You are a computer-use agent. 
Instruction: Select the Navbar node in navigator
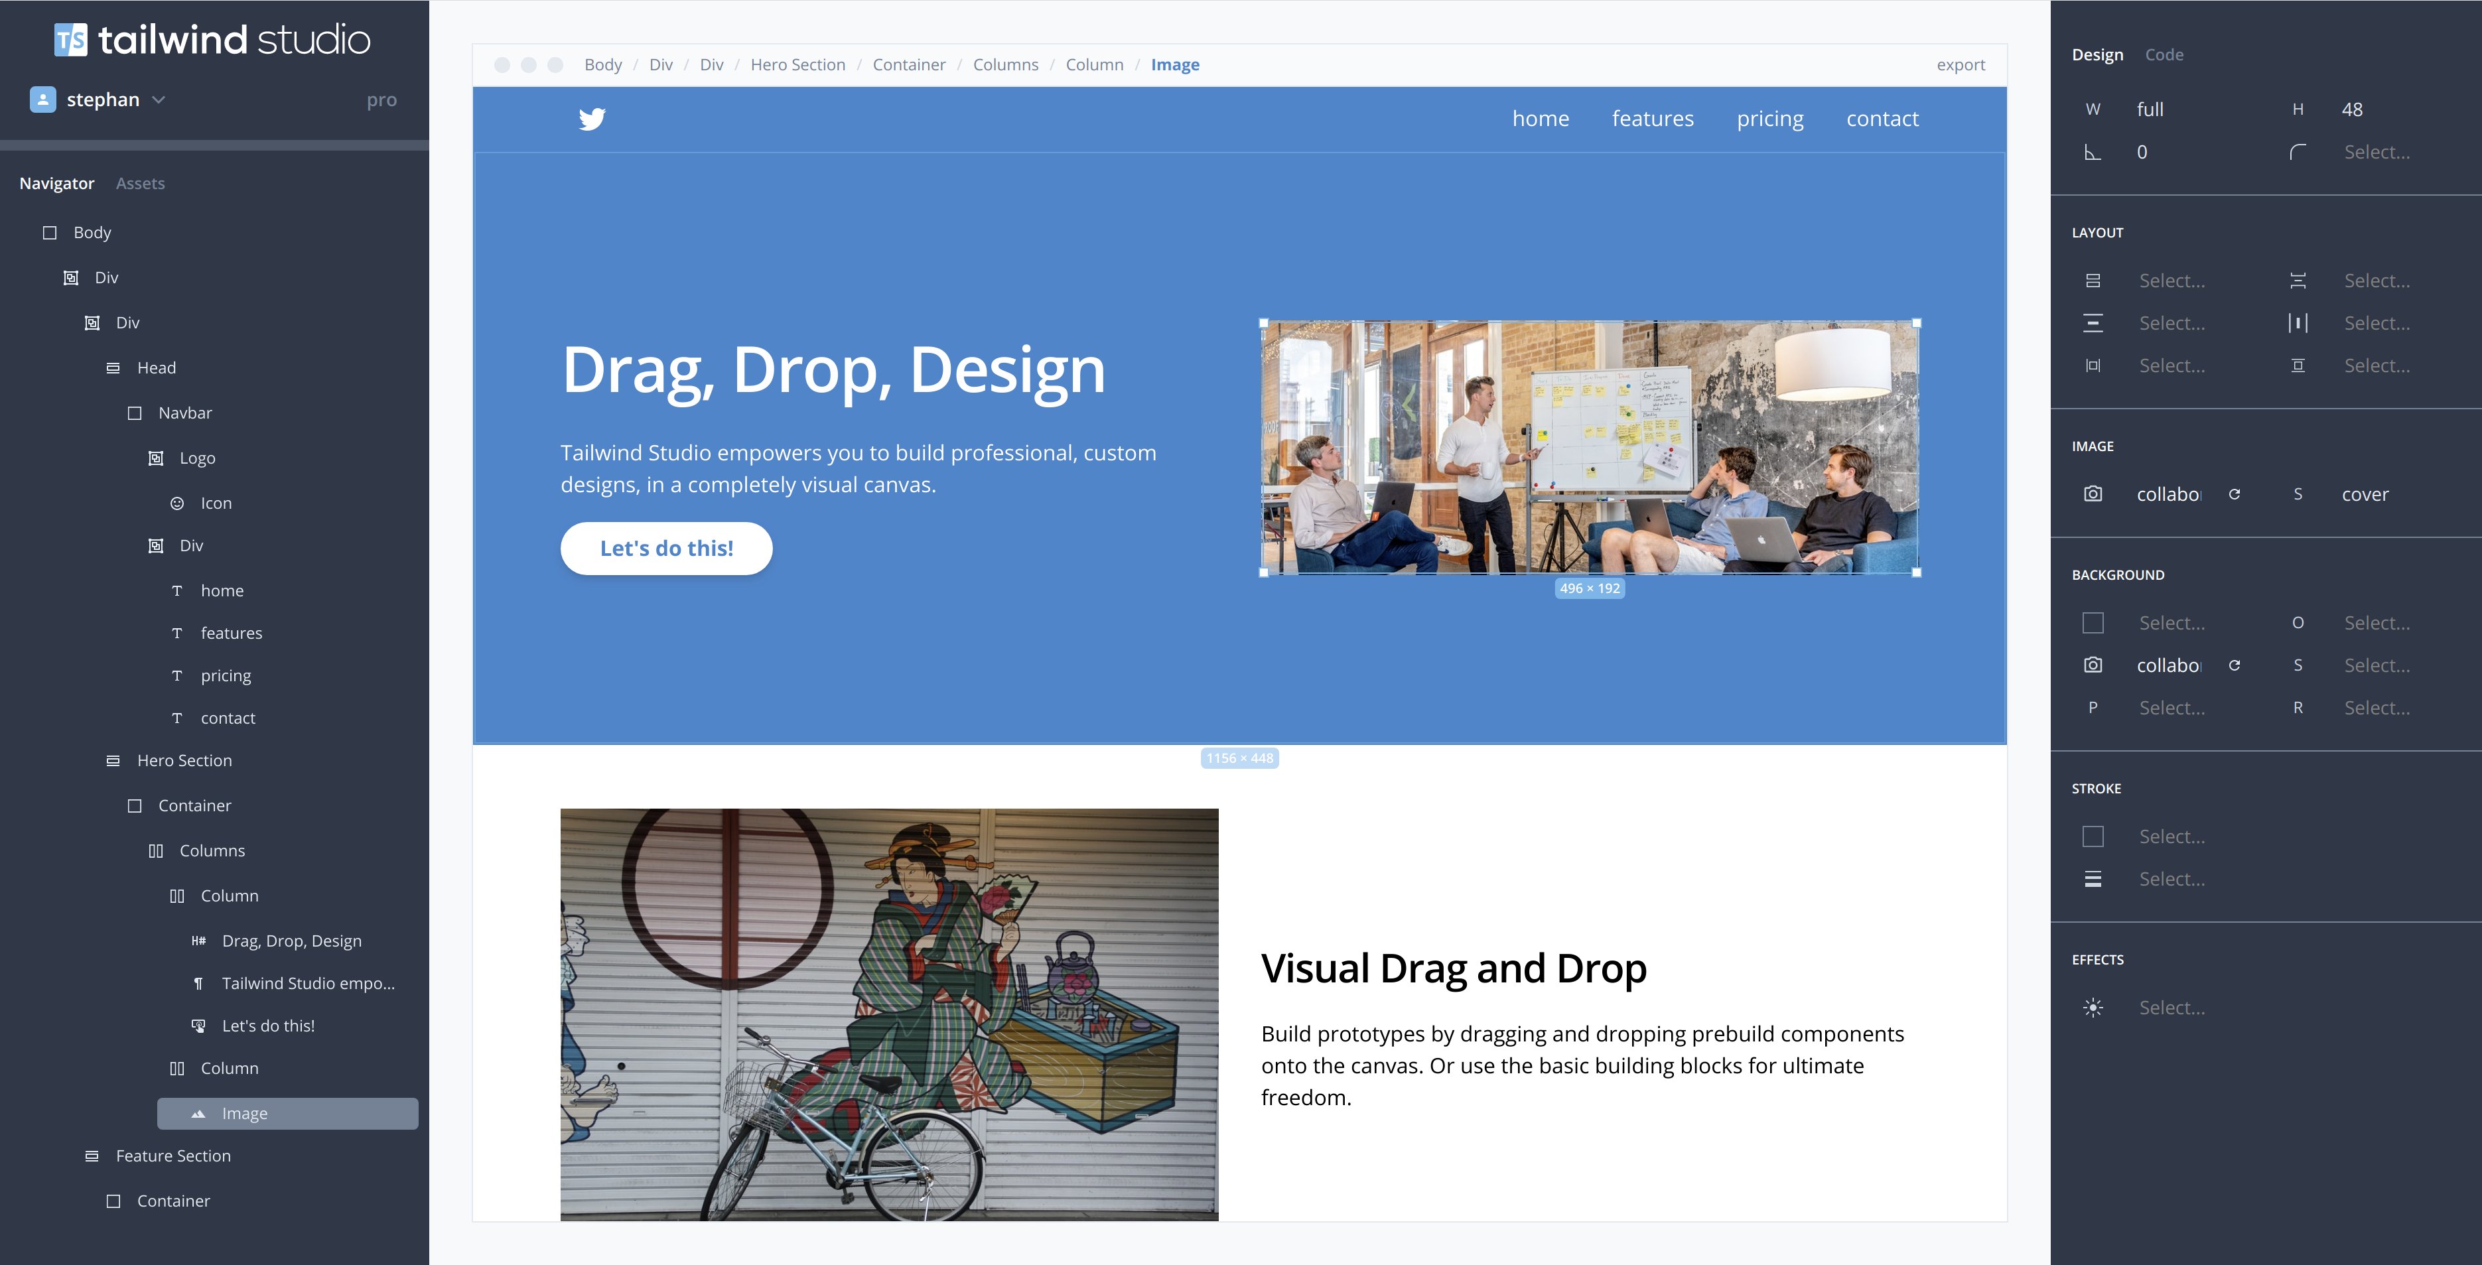(x=185, y=413)
